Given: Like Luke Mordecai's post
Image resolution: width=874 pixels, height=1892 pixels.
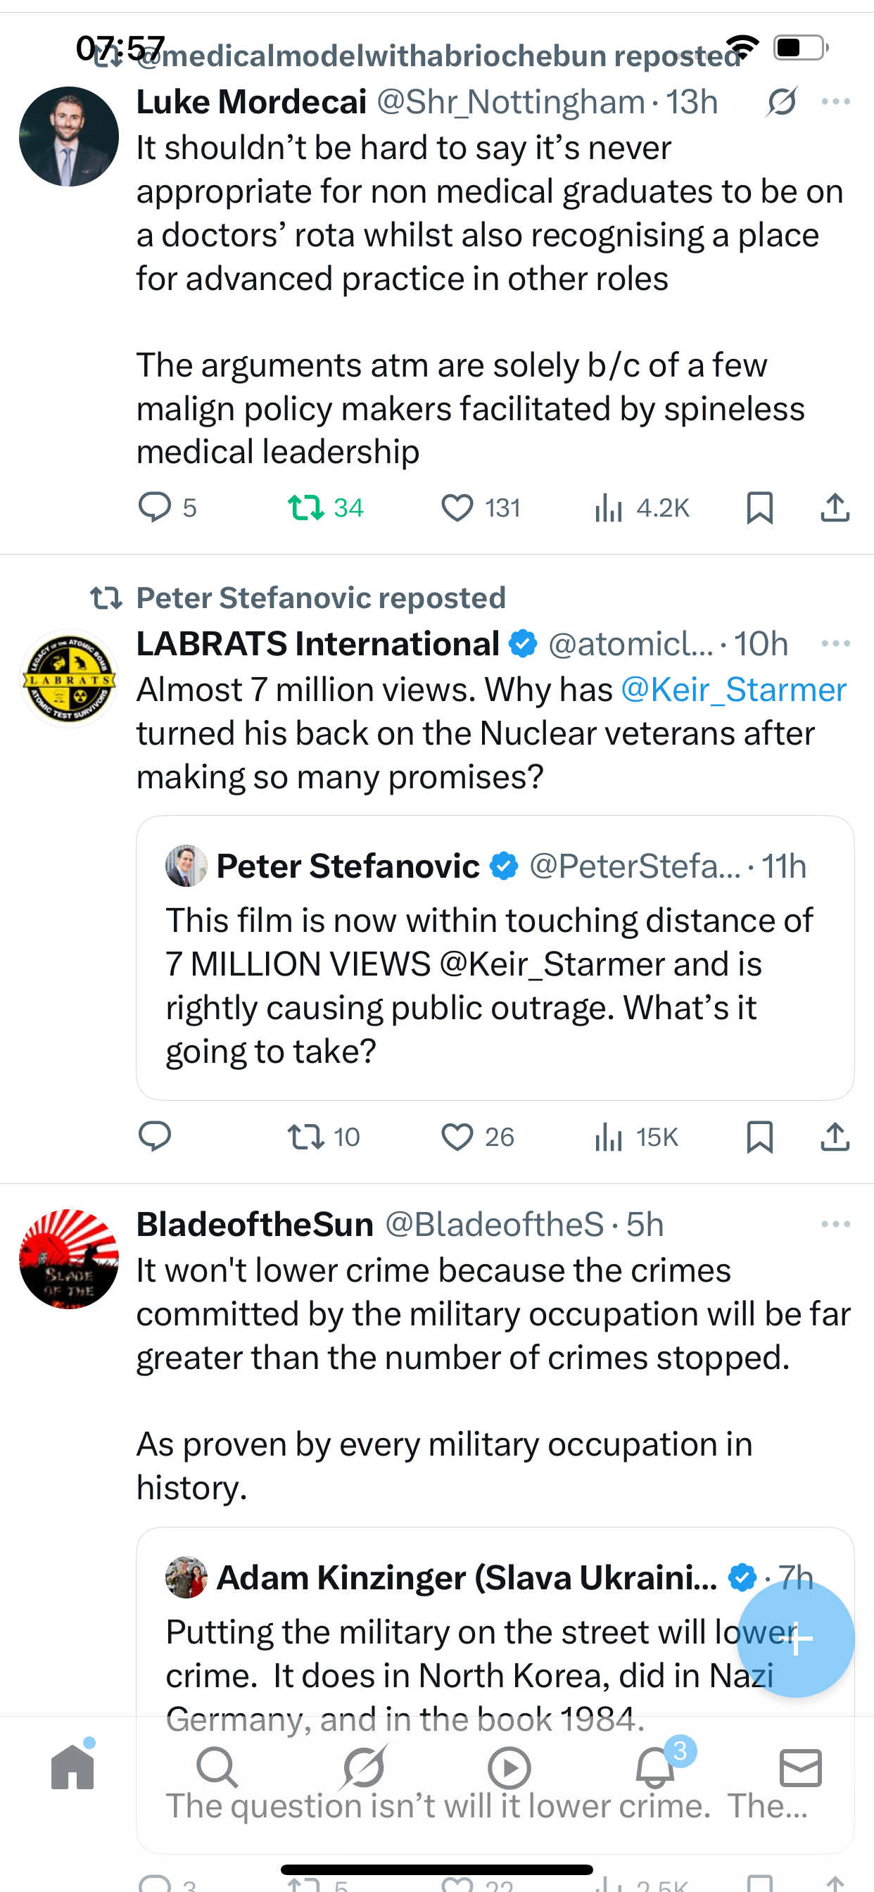Looking at the screenshot, I should coord(457,507).
